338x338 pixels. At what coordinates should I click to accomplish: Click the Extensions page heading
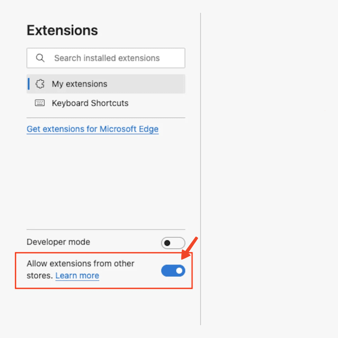tap(62, 31)
